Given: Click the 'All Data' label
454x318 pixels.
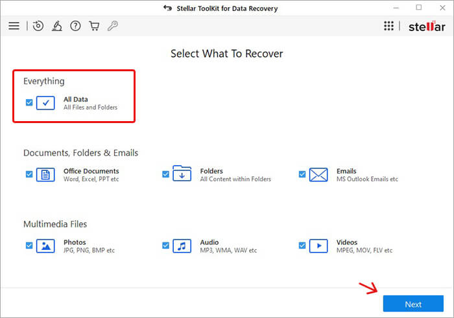Looking at the screenshot, I should (76, 100).
